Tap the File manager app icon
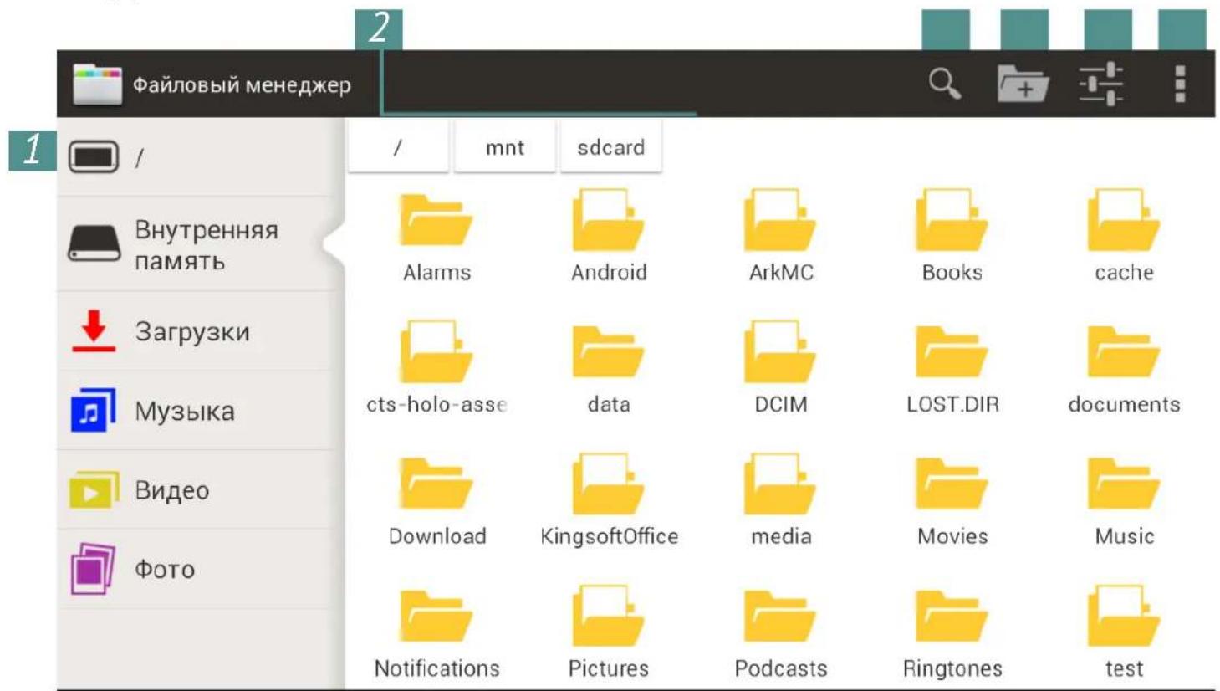 97,84
